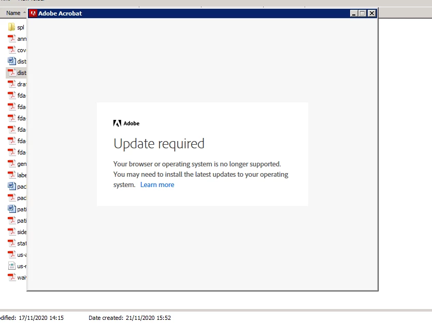
Task: Select the Word document icon for pac
Action: click(x=11, y=186)
